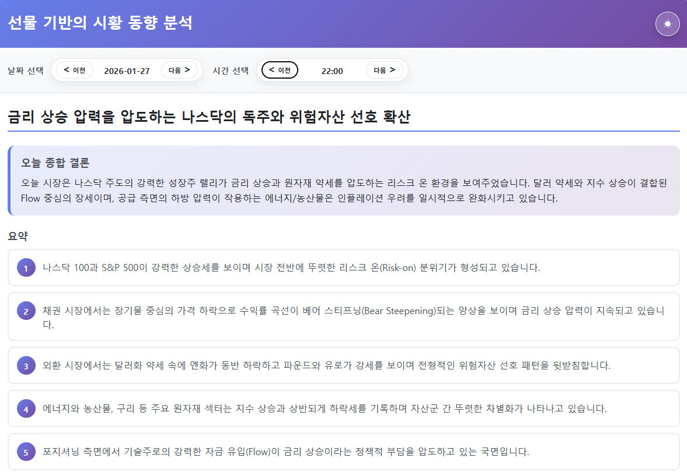This screenshot has width=687, height=472.
Task: Open the 나스닥 100과 S&P 500 summary text
Action: tap(291, 268)
